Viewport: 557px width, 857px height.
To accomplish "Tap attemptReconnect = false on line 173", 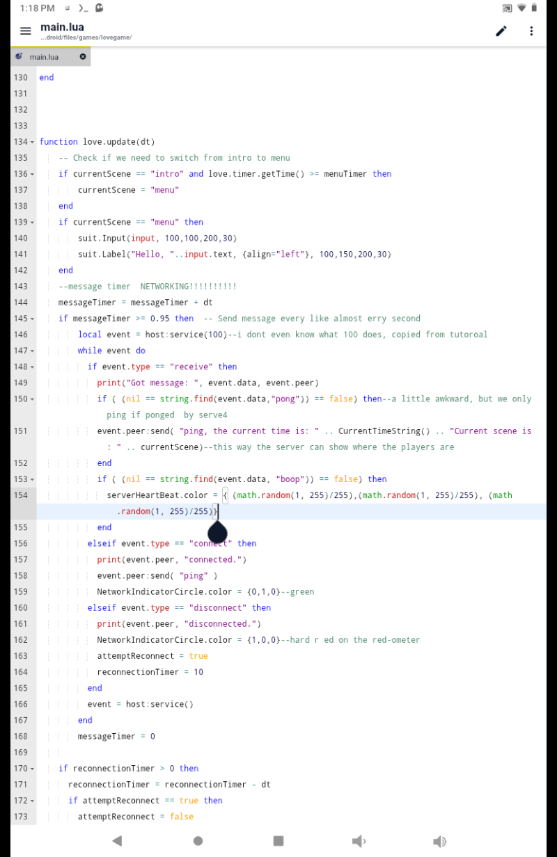I will [136, 817].
